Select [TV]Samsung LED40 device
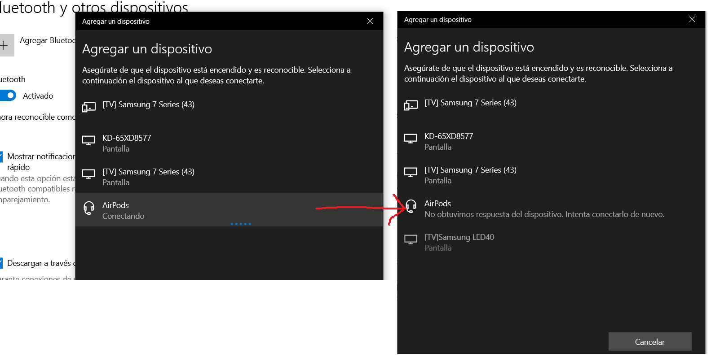Viewport: 711px width, 356px height. click(x=551, y=242)
